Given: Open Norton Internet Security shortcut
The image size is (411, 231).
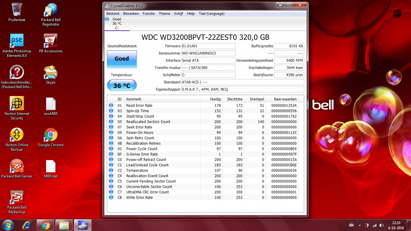Looking at the screenshot, I should click(17, 108).
